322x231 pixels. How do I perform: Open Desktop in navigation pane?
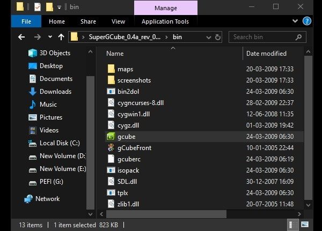[46, 66]
